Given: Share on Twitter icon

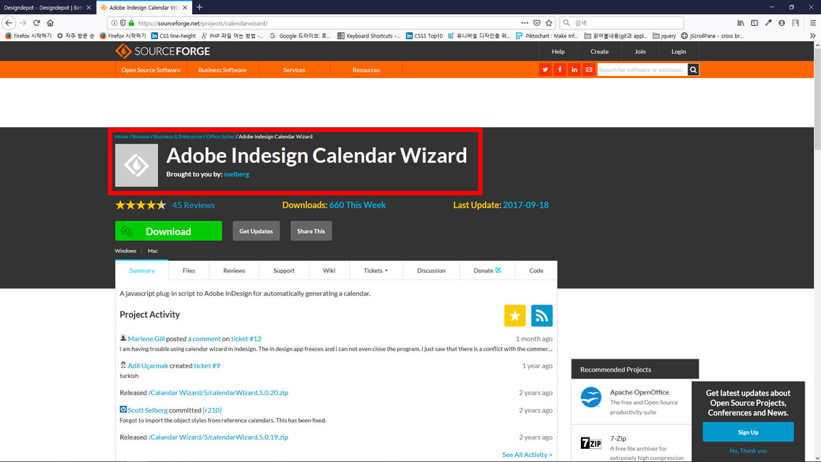Looking at the screenshot, I should pyautogui.click(x=545, y=70).
